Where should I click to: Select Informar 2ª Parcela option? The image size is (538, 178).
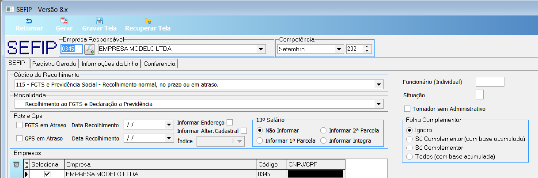coord(323,130)
